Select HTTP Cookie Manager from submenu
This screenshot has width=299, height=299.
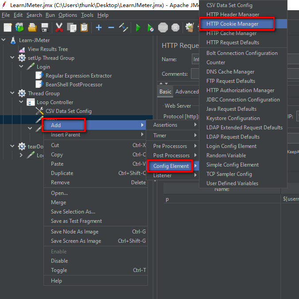click(243, 24)
